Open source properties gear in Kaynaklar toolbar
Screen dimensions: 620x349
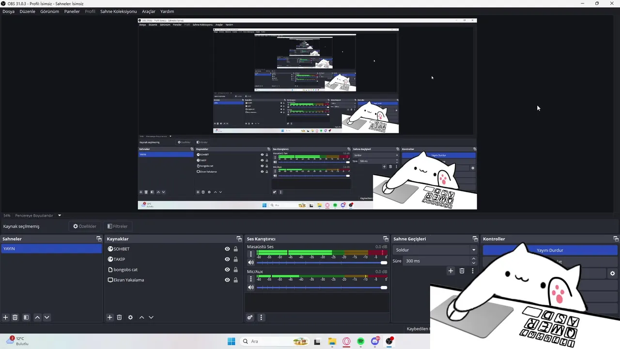pos(130,317)
